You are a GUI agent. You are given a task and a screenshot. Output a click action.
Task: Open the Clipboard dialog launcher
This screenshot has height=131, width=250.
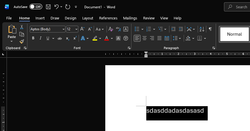25,48
